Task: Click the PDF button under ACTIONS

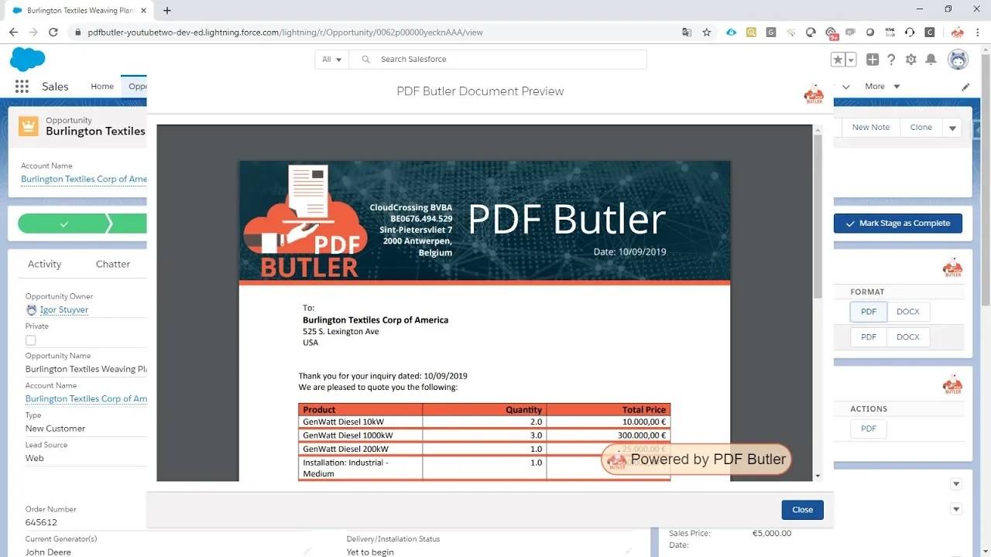Action: (x=869, y=429)
